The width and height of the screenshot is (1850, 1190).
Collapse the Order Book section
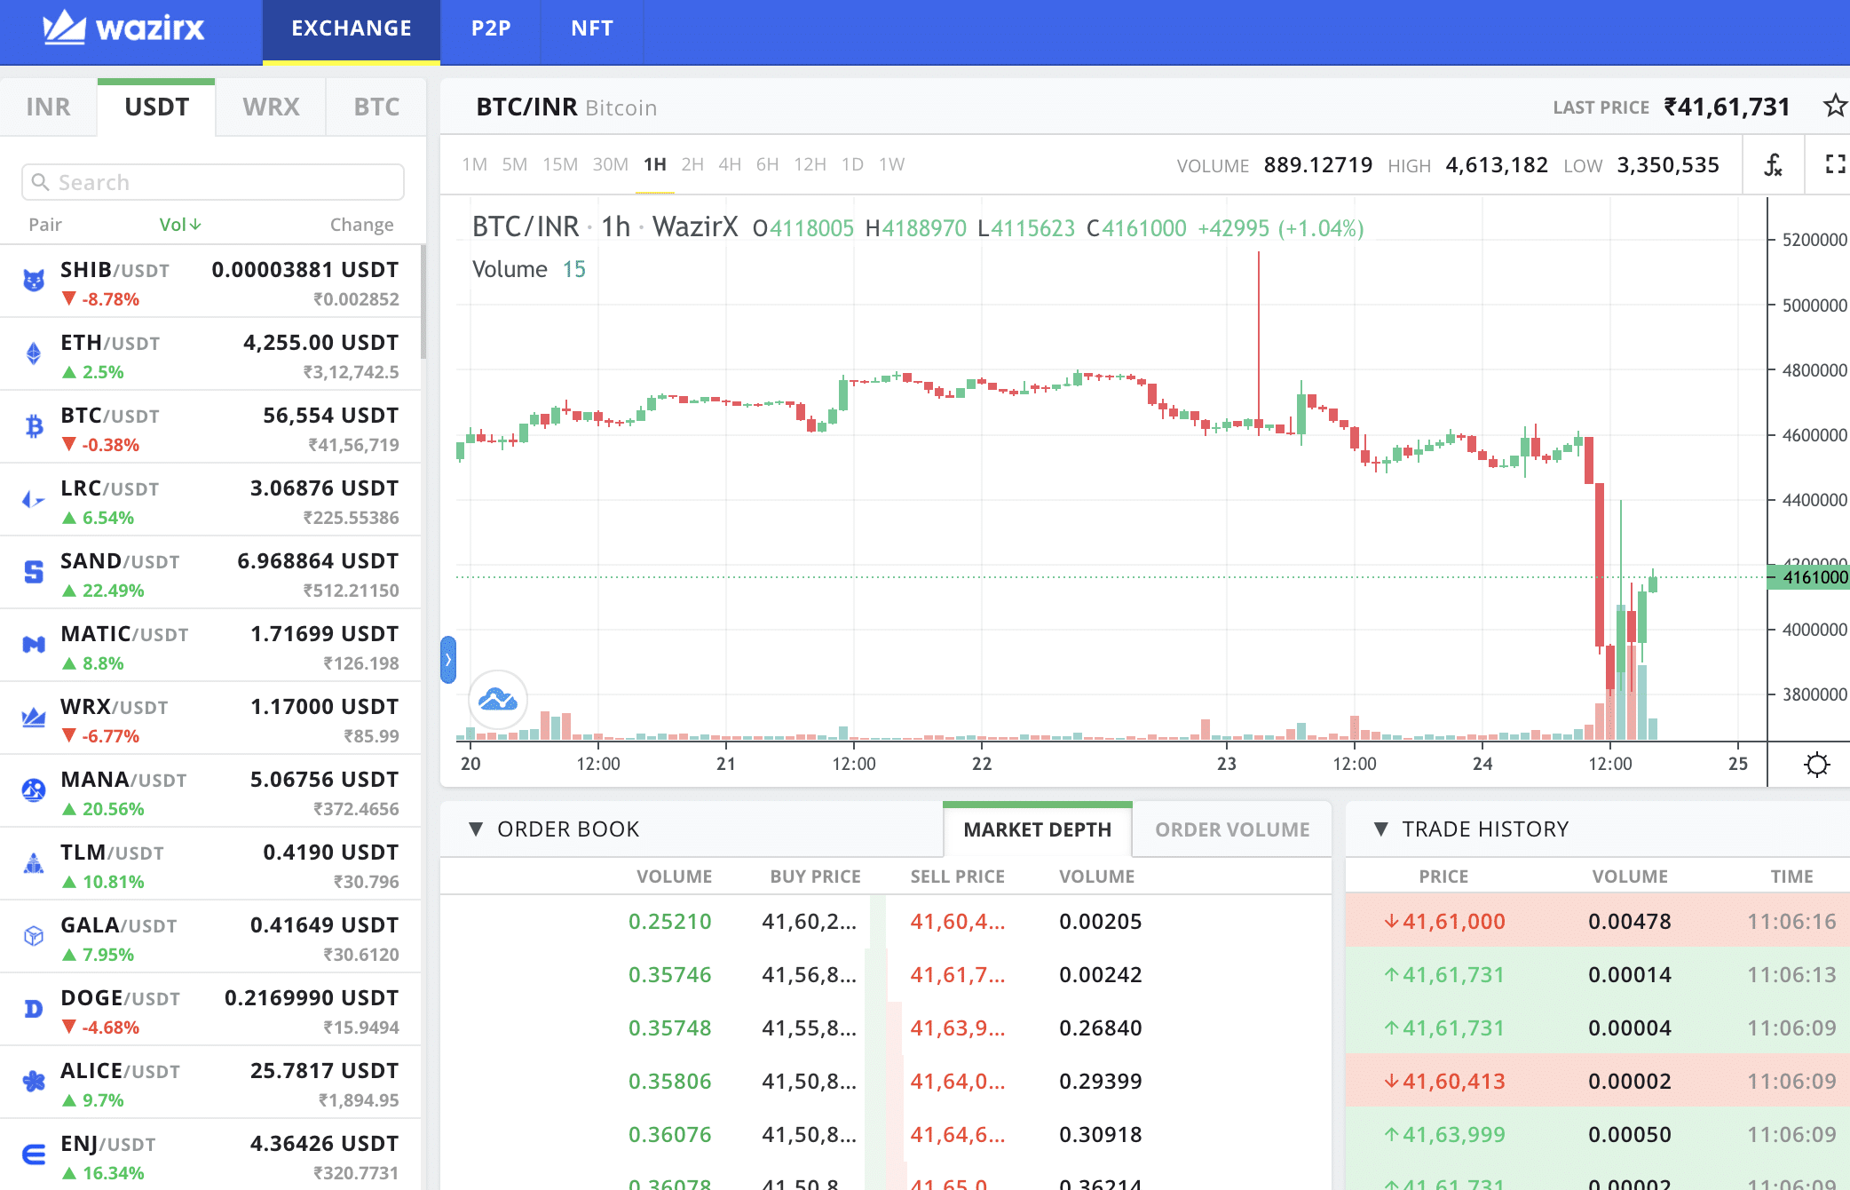pos(476,829)
